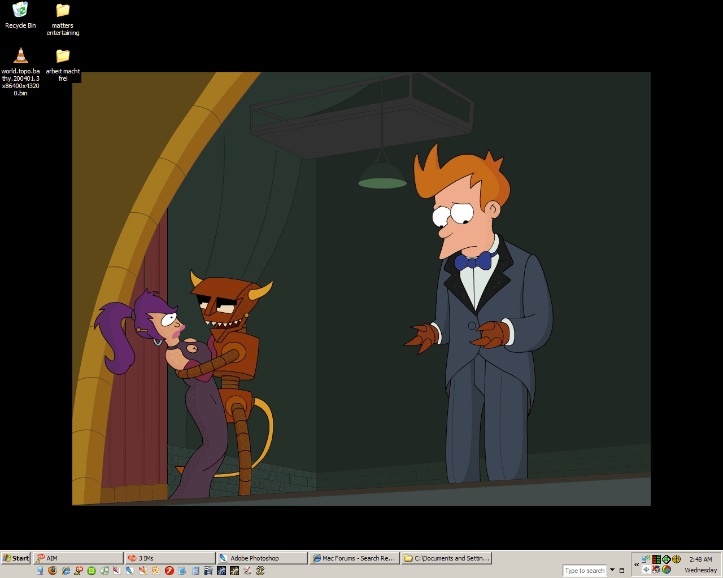Select the desktop folder right of the VLC file
723x578 pixels.
point(63,65)
